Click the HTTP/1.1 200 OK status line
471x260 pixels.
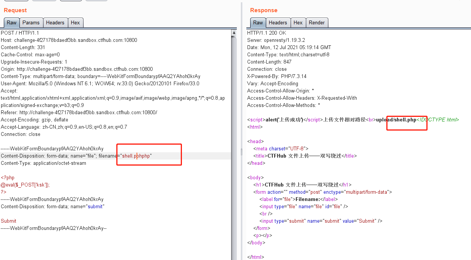click(x=267, y=33)
